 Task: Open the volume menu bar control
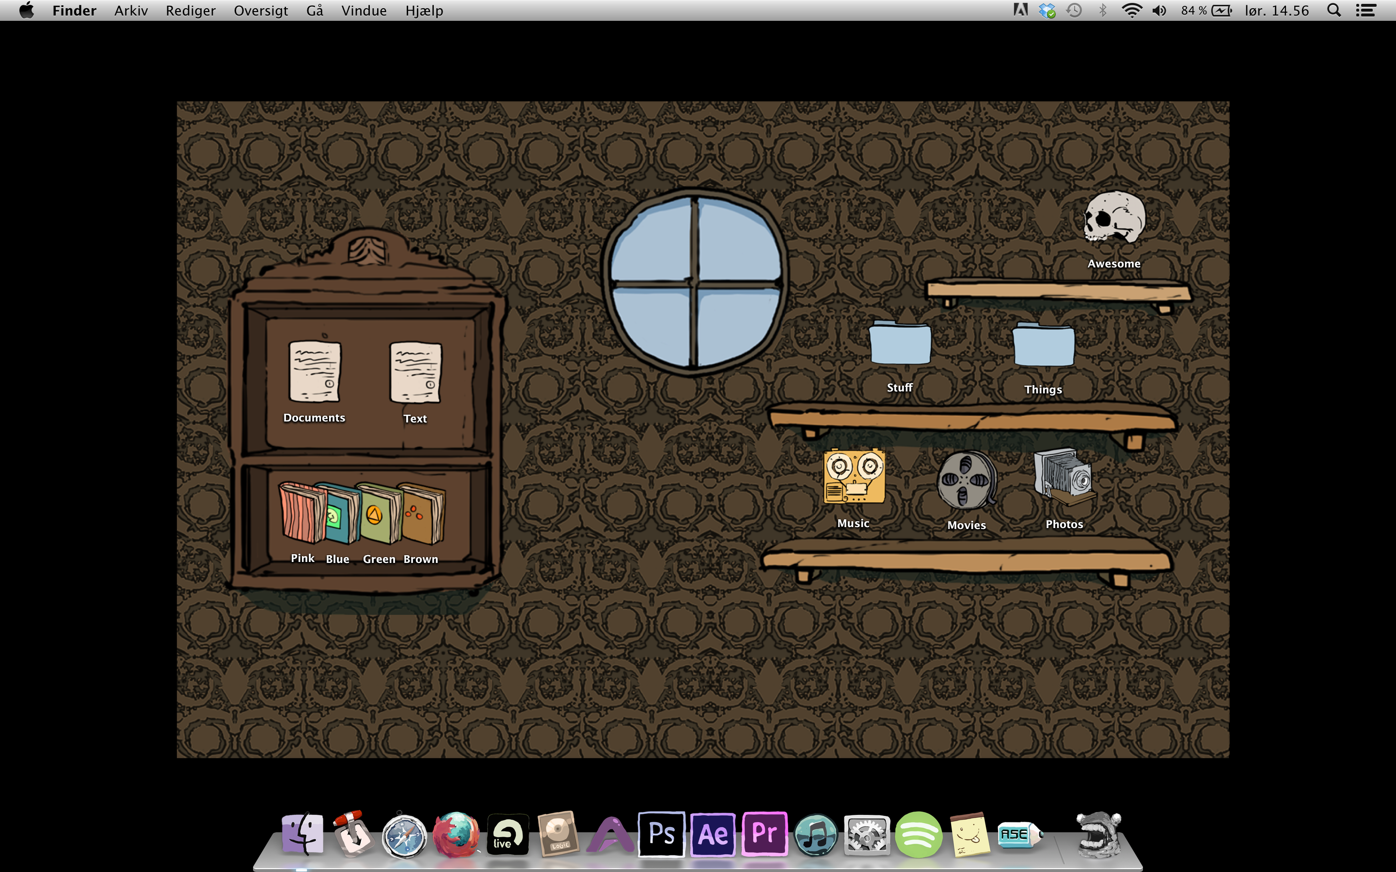1159,10
